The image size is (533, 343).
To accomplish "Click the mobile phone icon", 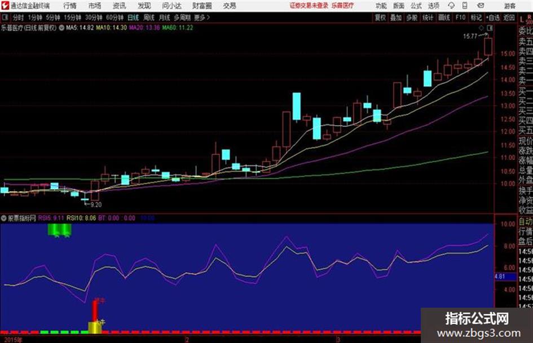I will (465, 6).
